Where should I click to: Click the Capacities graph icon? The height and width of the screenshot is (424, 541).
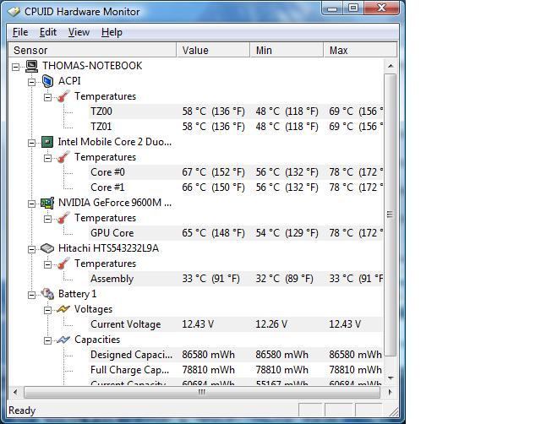tap(63, 340)
